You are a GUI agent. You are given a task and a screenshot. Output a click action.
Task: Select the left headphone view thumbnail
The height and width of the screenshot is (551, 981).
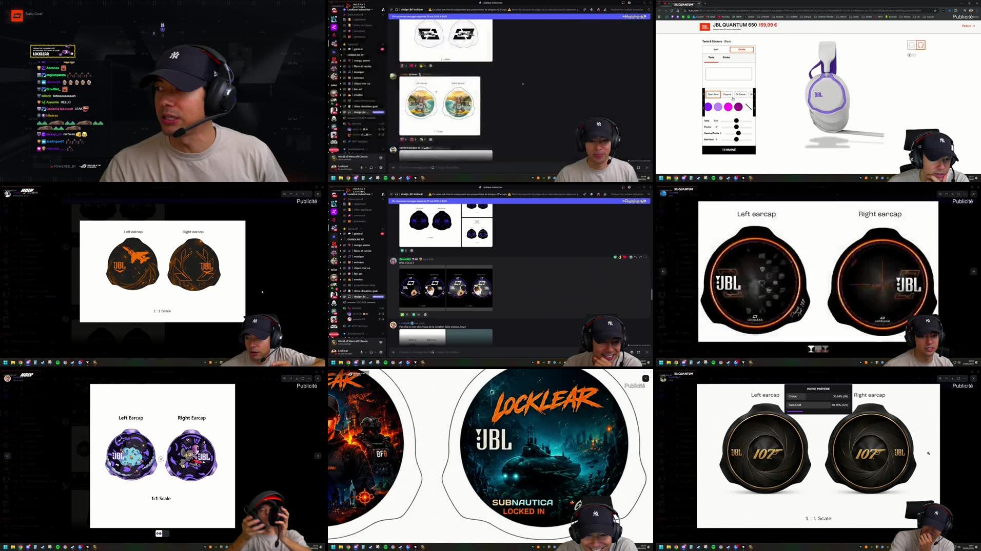click(x=911, y=45)
